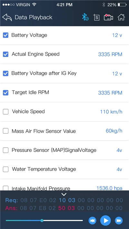Image resolution: width=129 pixels, height=229 pixels.
Task: Go to home via house icon
Action: 121,17
